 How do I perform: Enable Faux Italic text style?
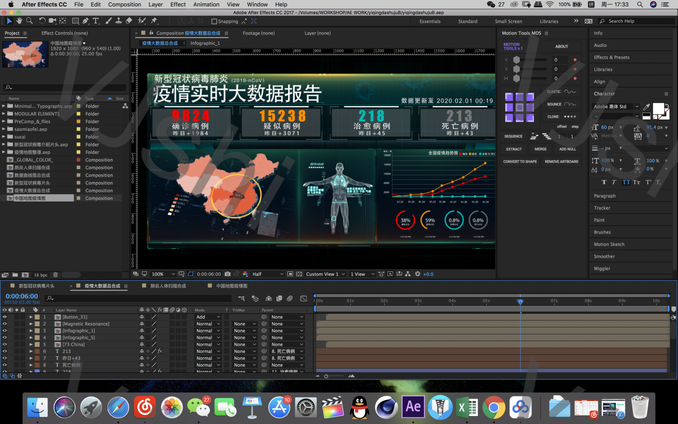tap(614, 182)
